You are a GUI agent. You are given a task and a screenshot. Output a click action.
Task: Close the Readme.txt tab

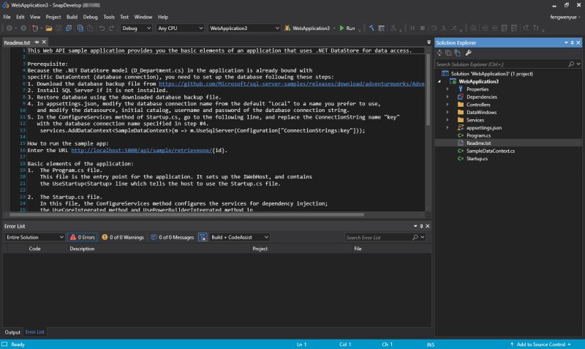[44, 42]
